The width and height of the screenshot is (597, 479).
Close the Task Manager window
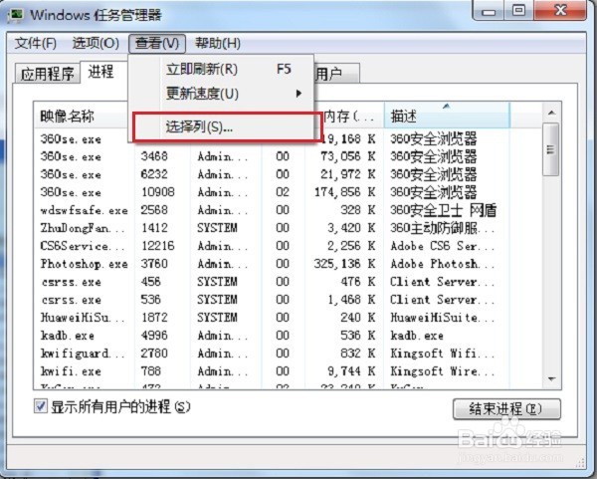(559, 11)
